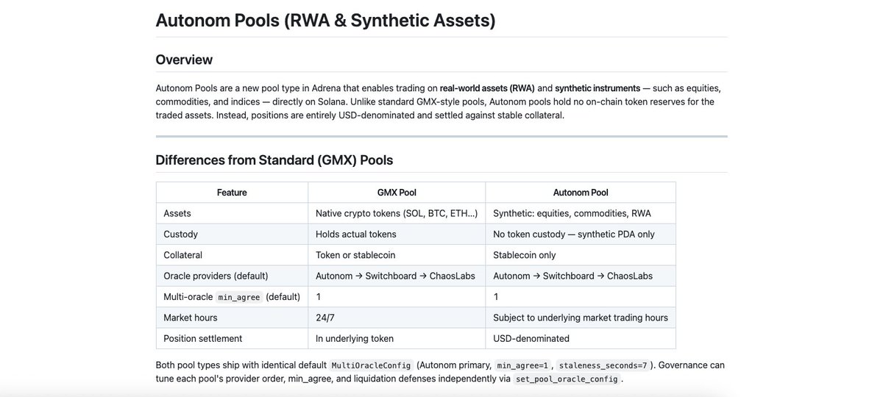Select the 'GMX Pool' column header
The width and height of the screenshot is (883, 397).
[397, 193]
